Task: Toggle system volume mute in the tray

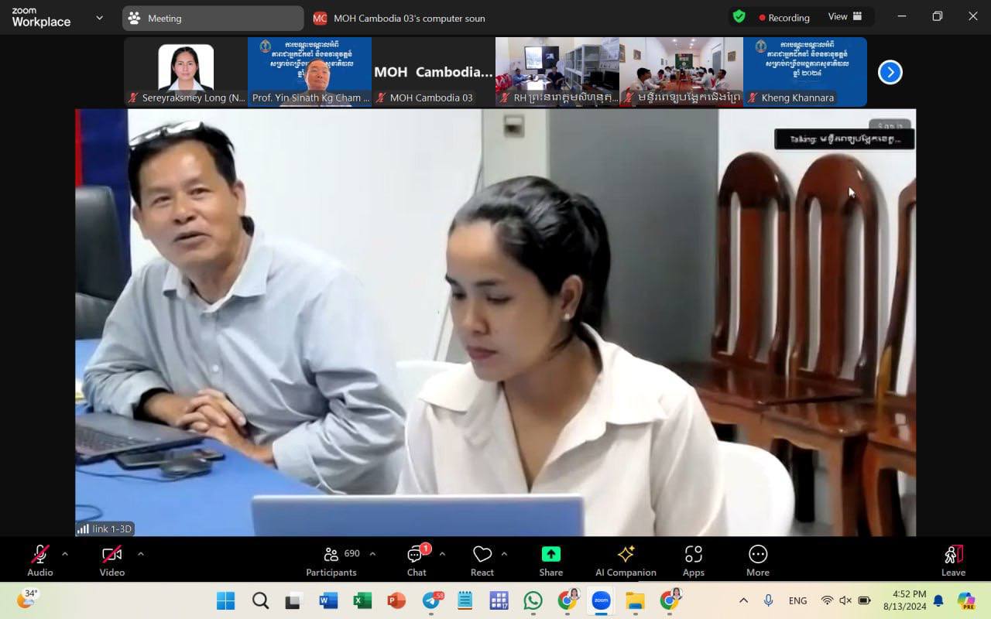Action: click(x=845, y=600)
